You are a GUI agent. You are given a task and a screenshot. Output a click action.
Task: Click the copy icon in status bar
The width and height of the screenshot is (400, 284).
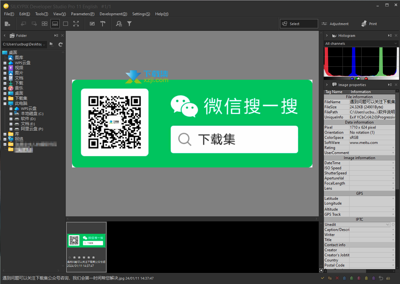(x=330, y=278)
